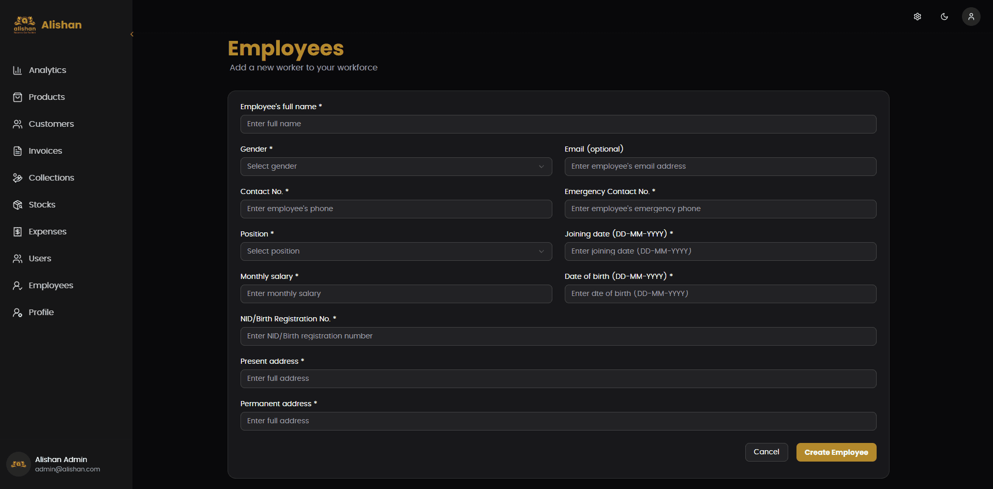Click chevron on position dropdown
The height and width of the screenshot is (489, 993).
click(x=541, y=251)
